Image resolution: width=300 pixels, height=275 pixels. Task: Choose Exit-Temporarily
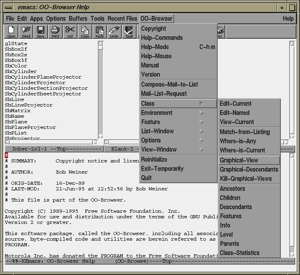pos(179,168)
